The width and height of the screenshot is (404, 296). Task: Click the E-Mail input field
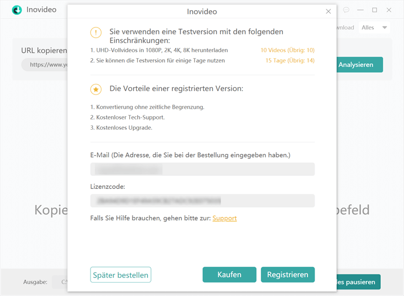pos(202,169)
